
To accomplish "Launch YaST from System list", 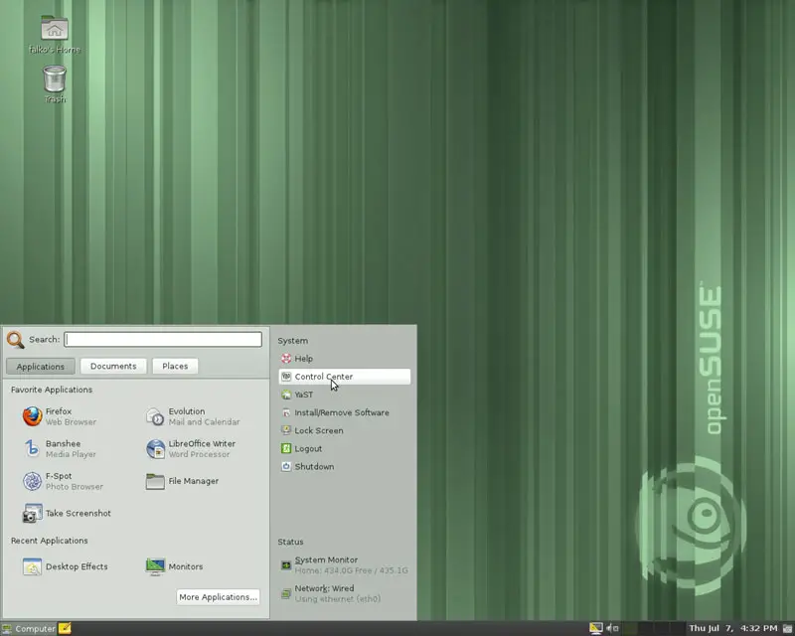I will tap(345, 395).
